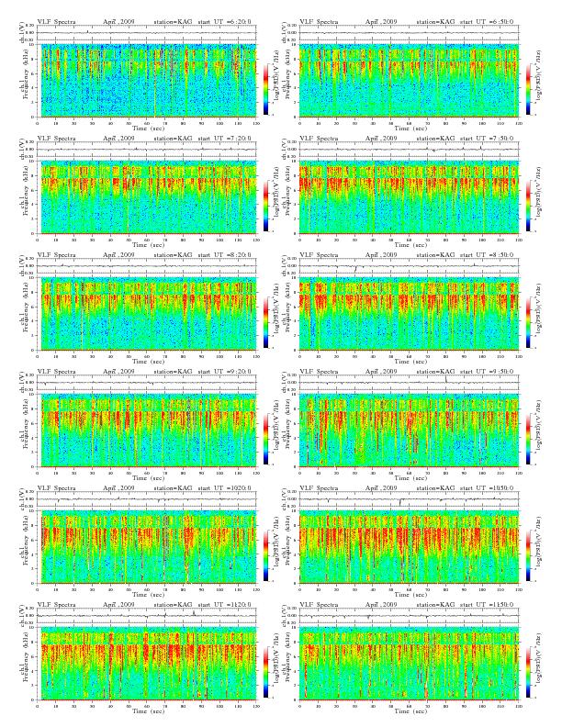Click the spectrogram plot starting UT 6:20:0
Screen dimensions: 562x727
(147, 80)
